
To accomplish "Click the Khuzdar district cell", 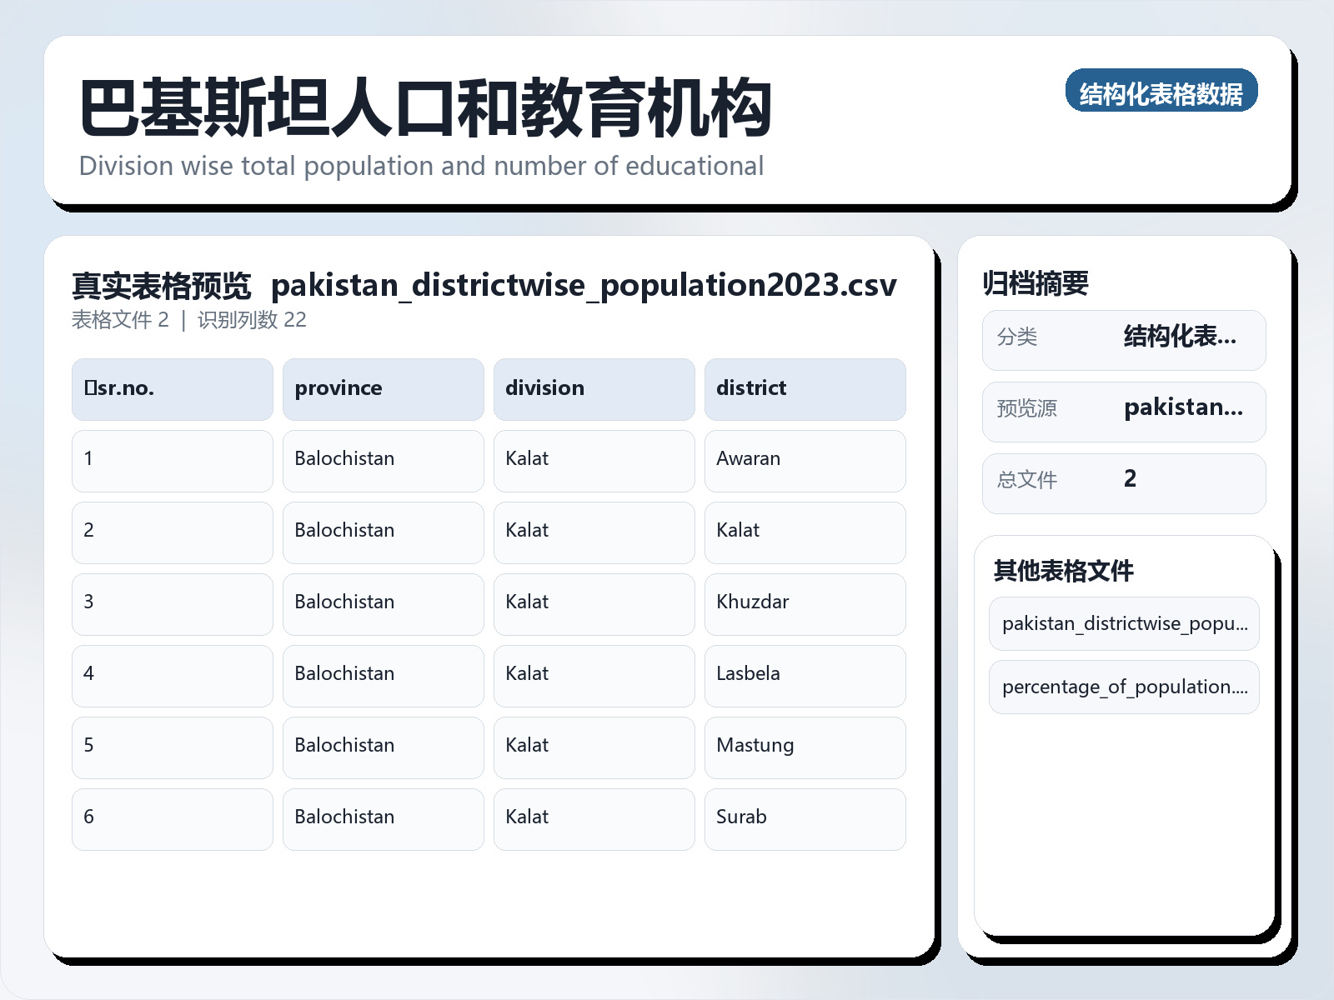I will point(805,603).
